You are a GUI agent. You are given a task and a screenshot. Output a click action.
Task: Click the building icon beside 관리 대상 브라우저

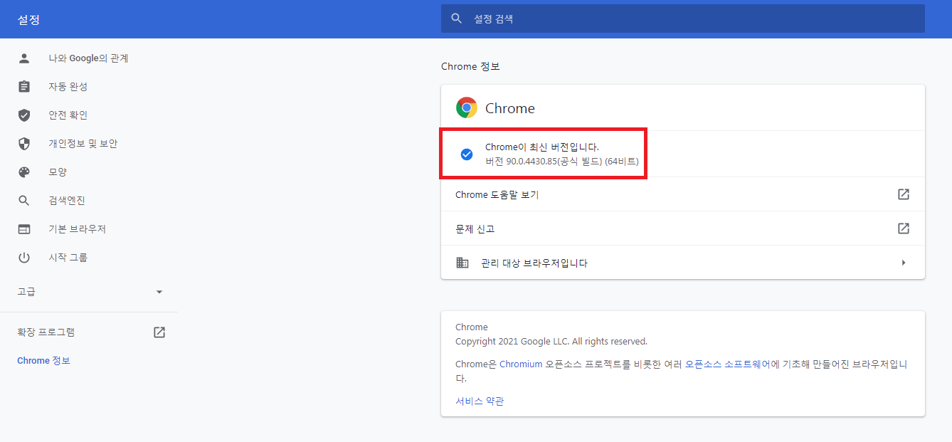(462, 263)
